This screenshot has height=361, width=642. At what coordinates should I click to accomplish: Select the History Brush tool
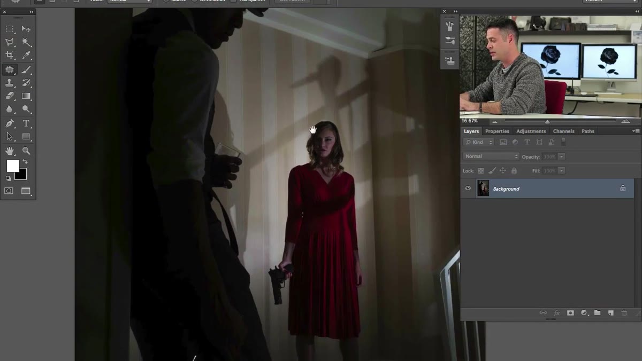click(x=26, y=83)
